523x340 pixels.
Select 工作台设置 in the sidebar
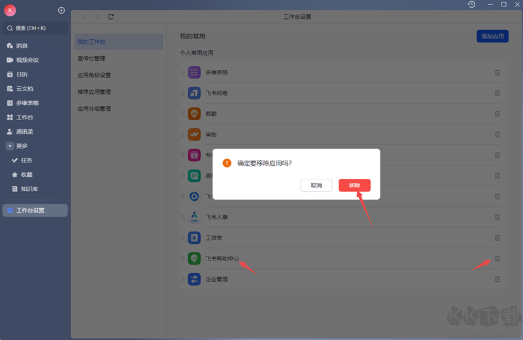click(x=35, y=210)
